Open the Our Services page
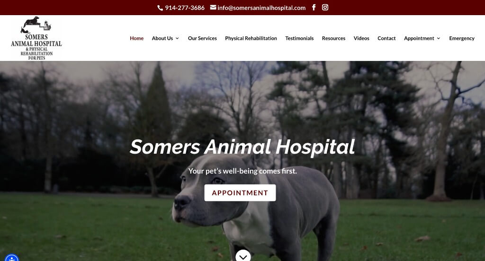485x261 pixels. click(x=202, y=38)
